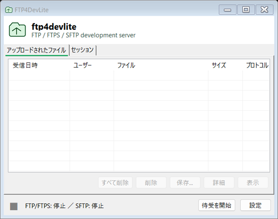Image resolution: width=278 pixels, height=219 pixels.
Task: Click the すべて削除 button
Action: (115, 182)
